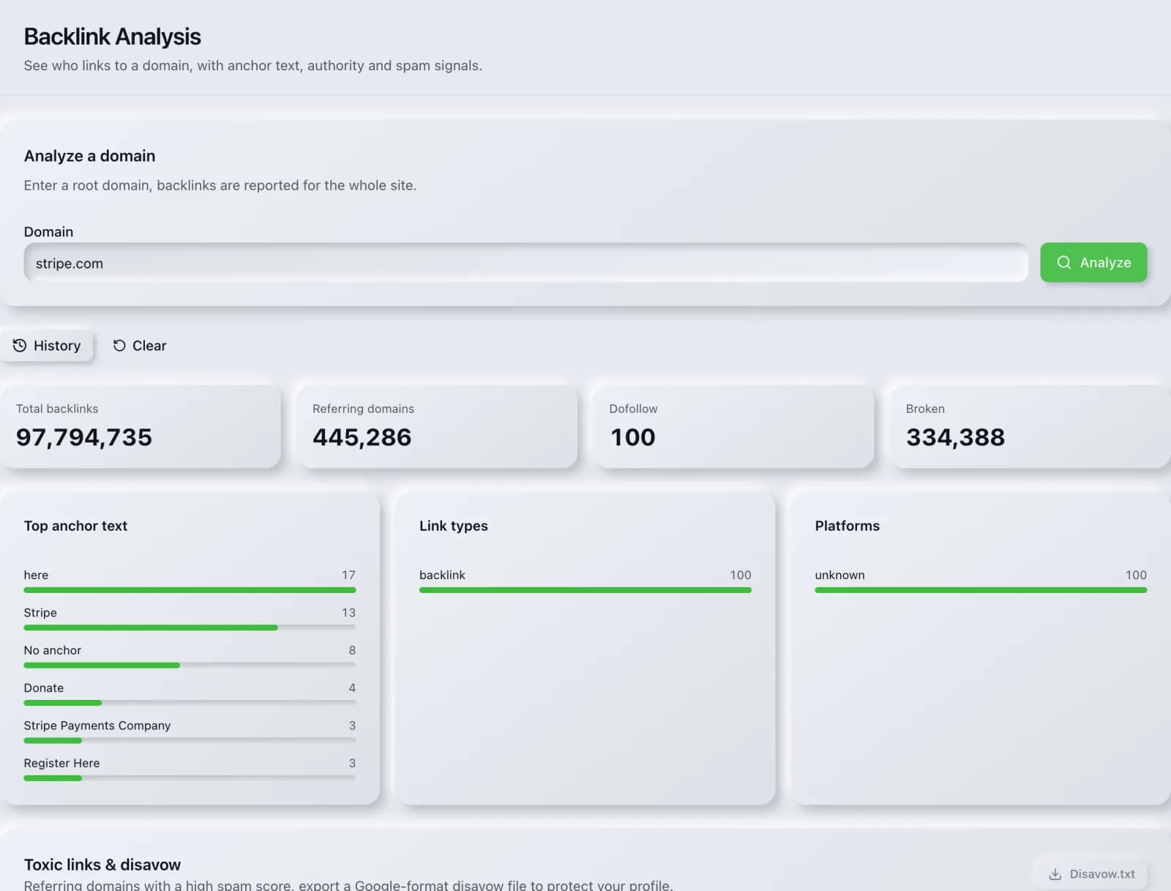
Task: Click the Clear button
Action: (x=139, y=346)
